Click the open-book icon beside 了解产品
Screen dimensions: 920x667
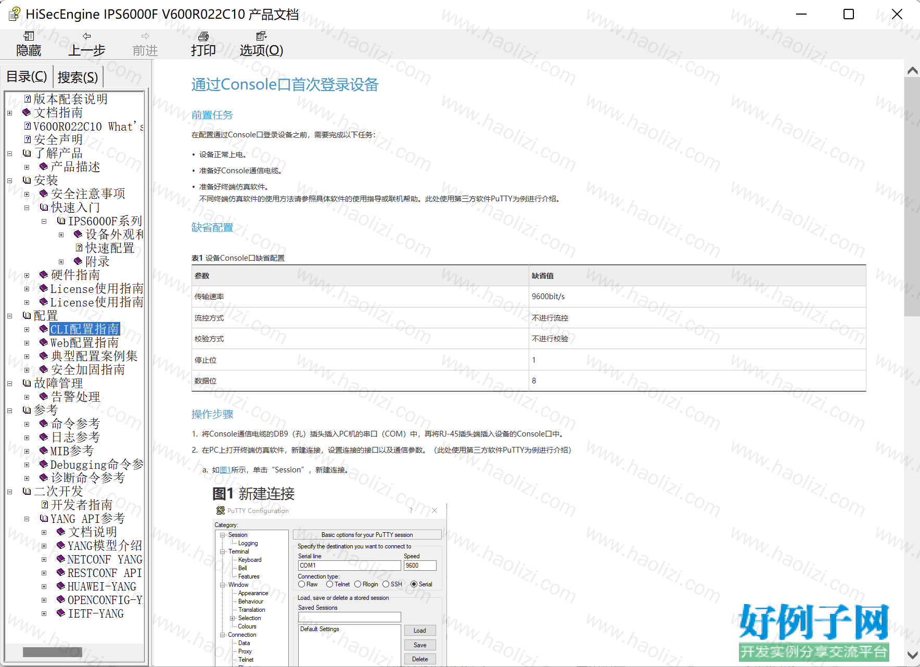coord(27,153)
